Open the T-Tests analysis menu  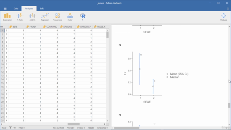[x=20, y=17]
